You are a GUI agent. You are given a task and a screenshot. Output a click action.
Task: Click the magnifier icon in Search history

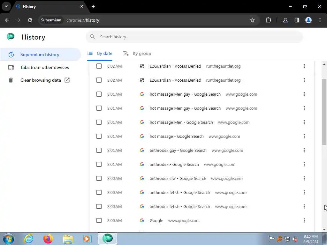pyautogui.click(x=92, y=37)
